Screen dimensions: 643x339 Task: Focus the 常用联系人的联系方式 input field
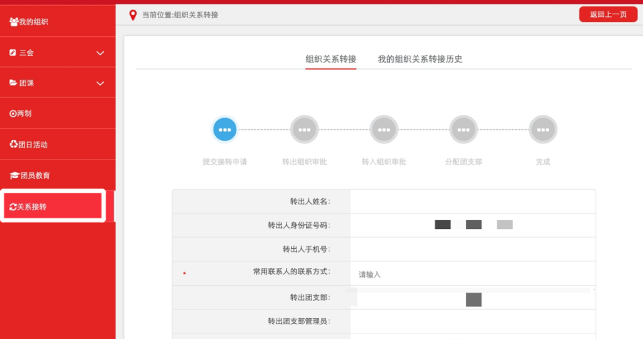click(x=472, y=275)
